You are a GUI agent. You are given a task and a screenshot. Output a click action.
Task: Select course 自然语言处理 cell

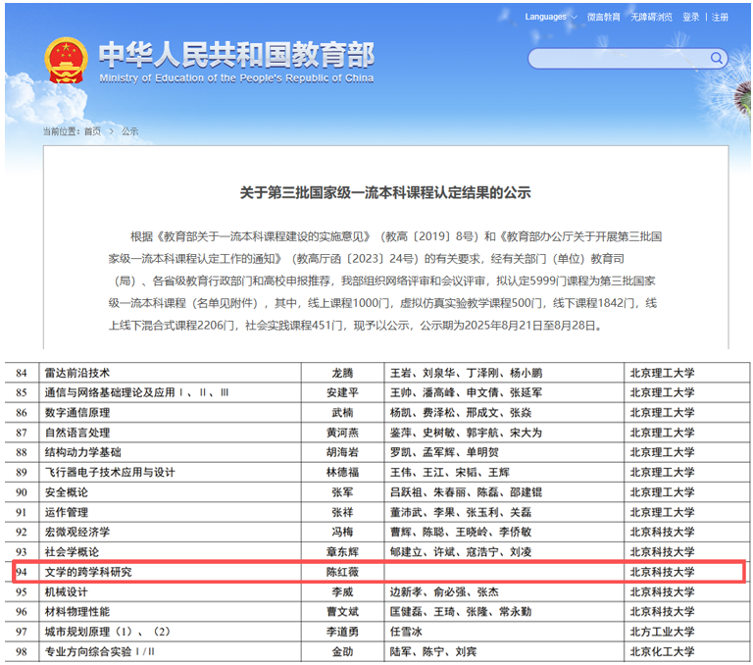pos(77,433)
